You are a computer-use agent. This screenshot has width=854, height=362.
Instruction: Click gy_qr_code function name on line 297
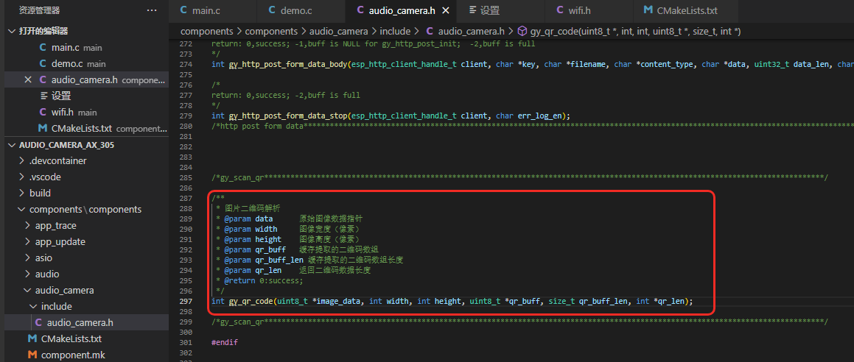251,301
